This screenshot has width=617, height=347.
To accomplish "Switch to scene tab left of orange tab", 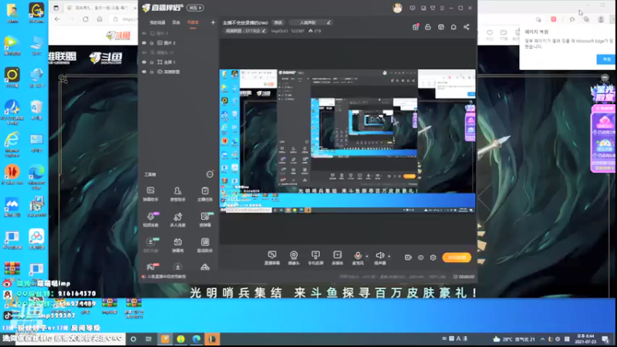I will (177, 23).
